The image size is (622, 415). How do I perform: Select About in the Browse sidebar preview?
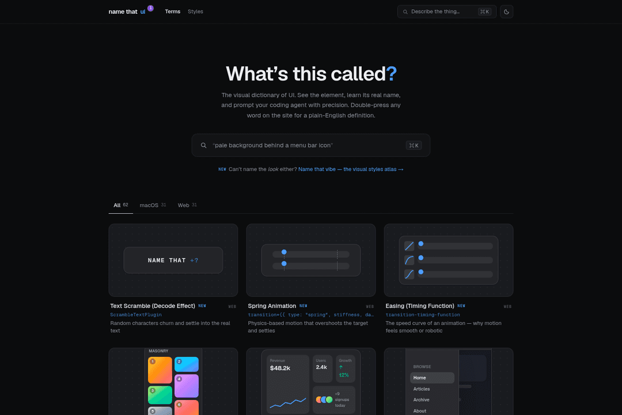(420, 411)
